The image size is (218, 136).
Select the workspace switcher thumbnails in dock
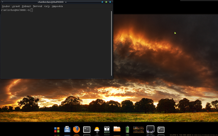coord(138,130)
